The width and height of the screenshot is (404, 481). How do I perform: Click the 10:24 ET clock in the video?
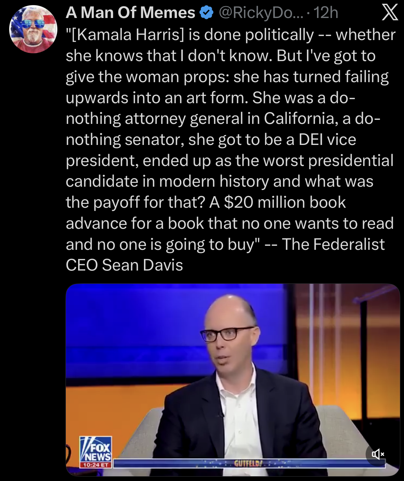95,465
